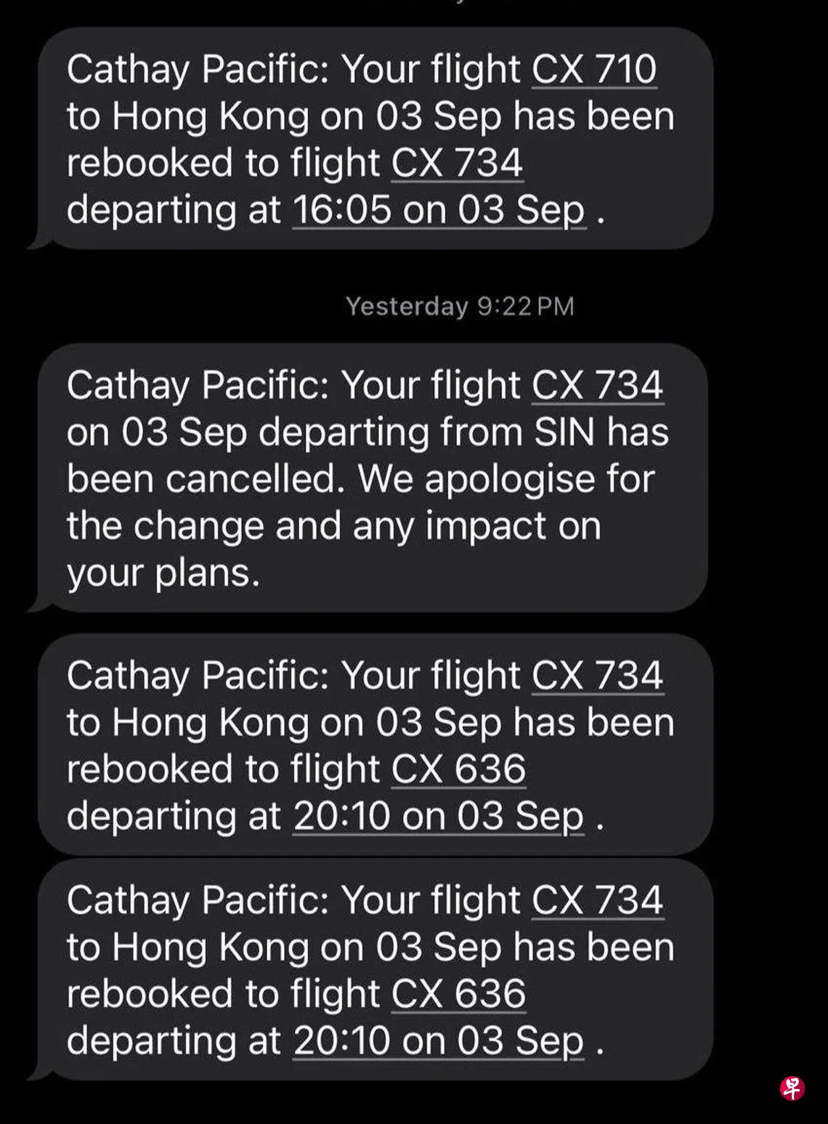Open CX 636 link in the last message

coord(458,993)
